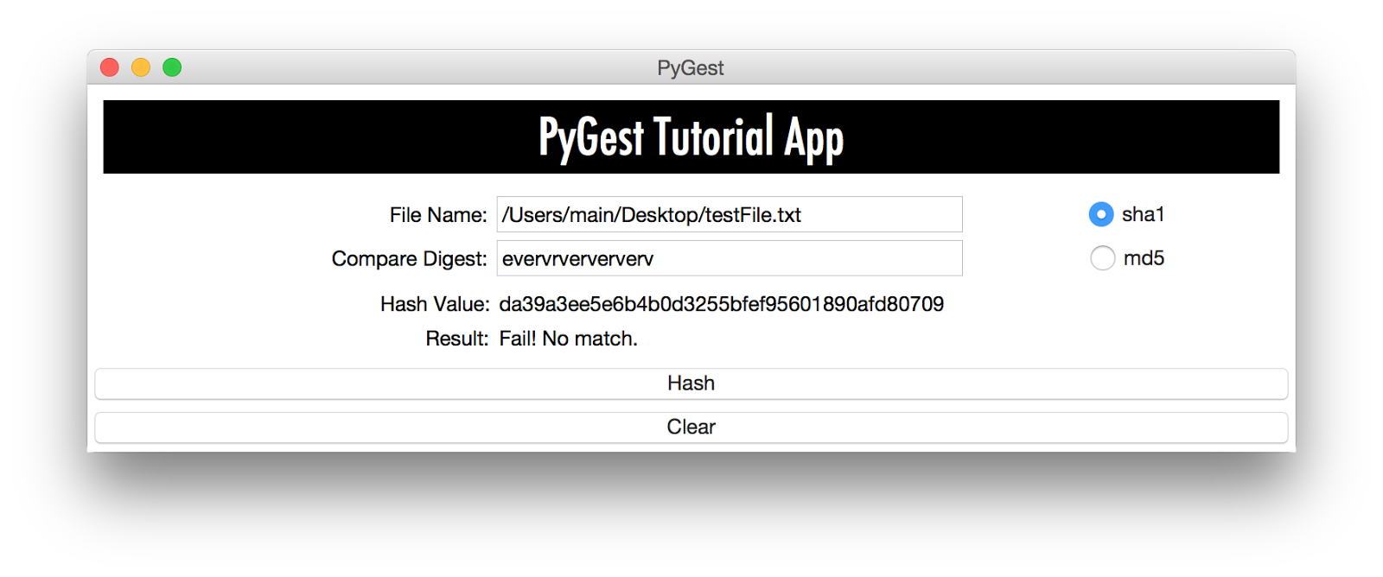
Task: Click the testFile.txt path text in field
Action: pos(753,215)
